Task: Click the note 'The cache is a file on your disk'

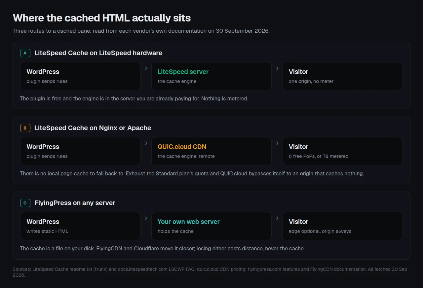Action: [162, 248]
